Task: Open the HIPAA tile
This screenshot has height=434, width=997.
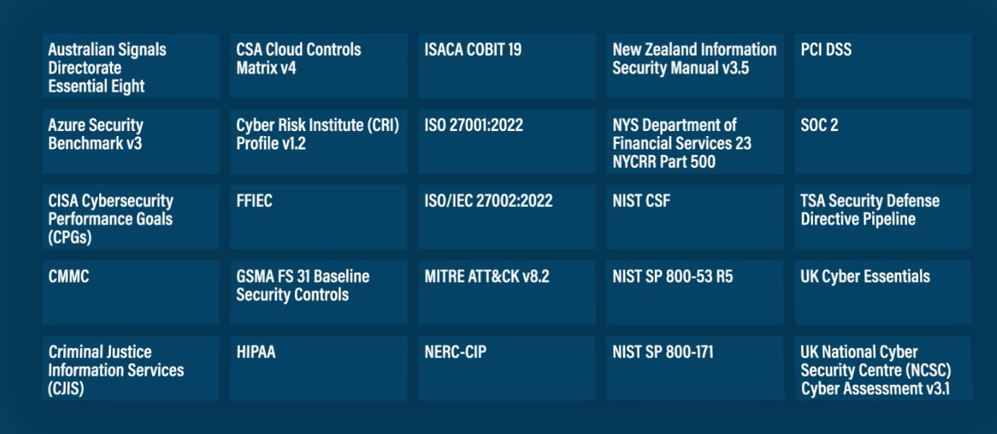Action: coord(319,368)
